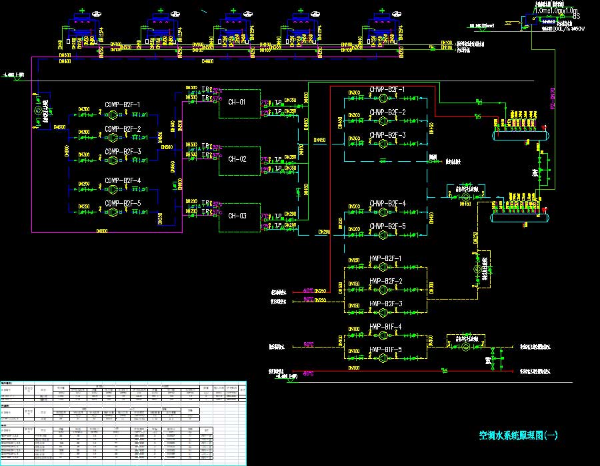600x466 pixels.
Task: Click the CHWP-B2F-1 pump symbol
Action: 383,98
